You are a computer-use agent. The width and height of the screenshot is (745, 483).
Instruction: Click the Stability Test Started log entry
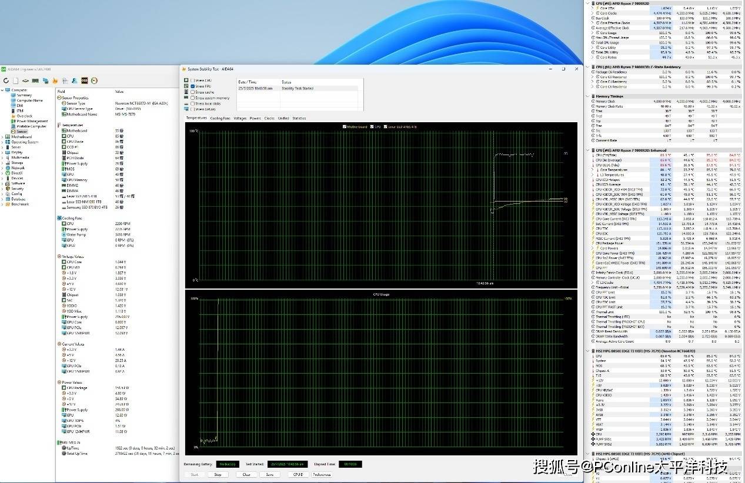point(298,88)
